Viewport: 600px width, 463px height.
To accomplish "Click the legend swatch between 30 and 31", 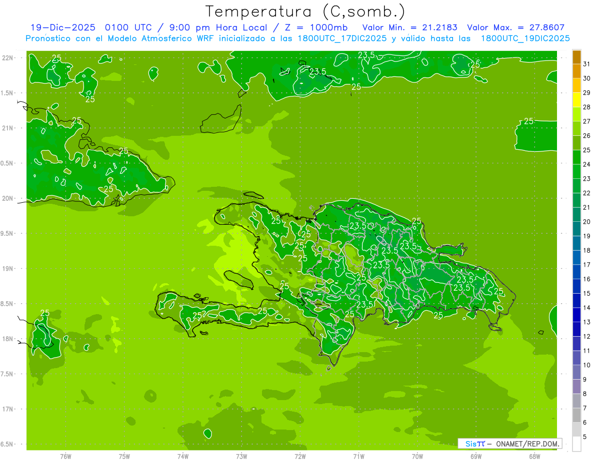I will [576, 71].
